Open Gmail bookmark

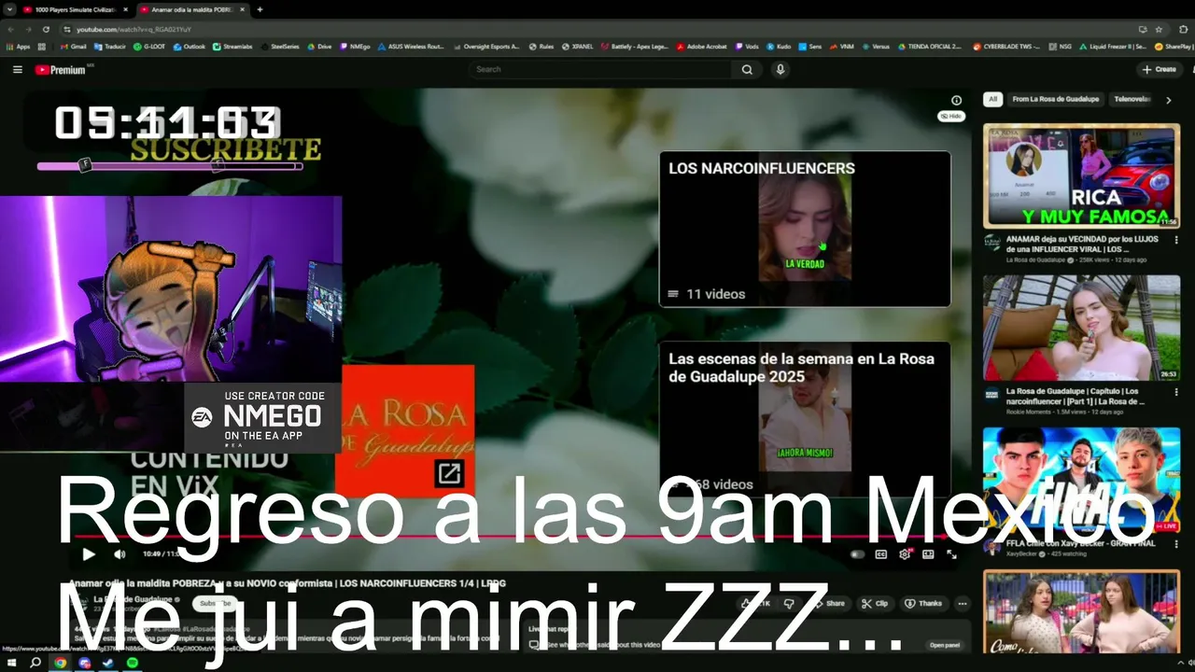[73, 46]
